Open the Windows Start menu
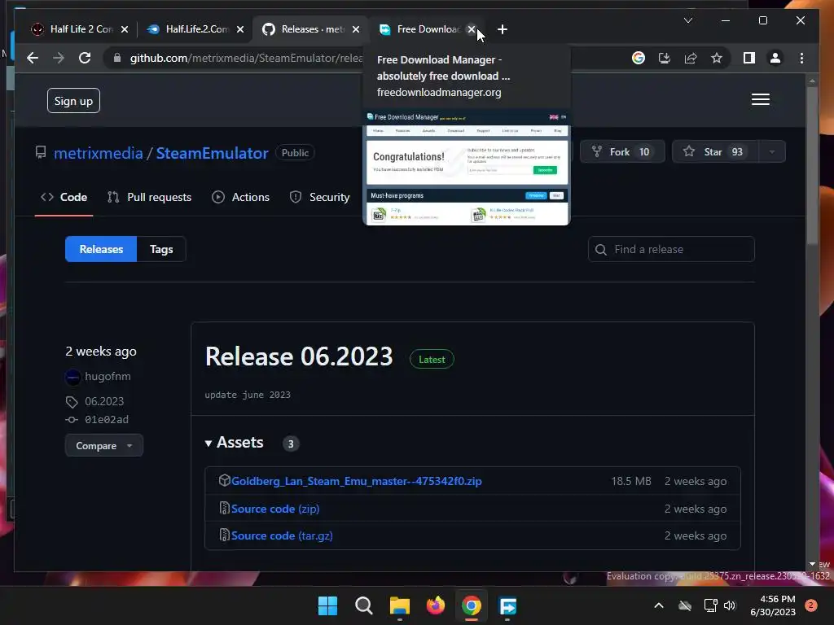This screenshot has width=834, height=625. click(x=327, y=605)
